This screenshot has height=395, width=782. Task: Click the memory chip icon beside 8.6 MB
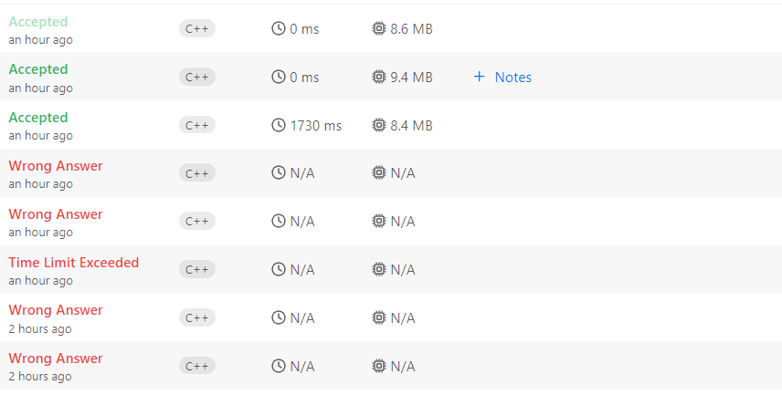[x=379, y=28]
